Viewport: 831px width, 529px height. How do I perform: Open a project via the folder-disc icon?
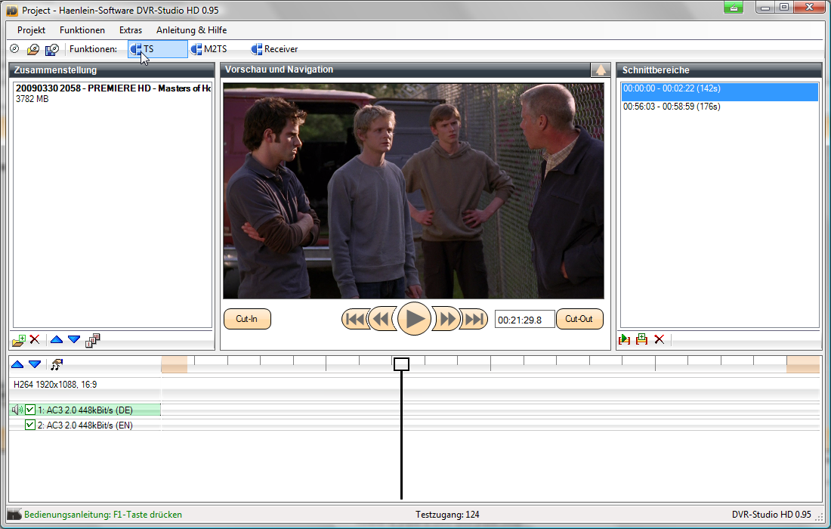(32, 49)
